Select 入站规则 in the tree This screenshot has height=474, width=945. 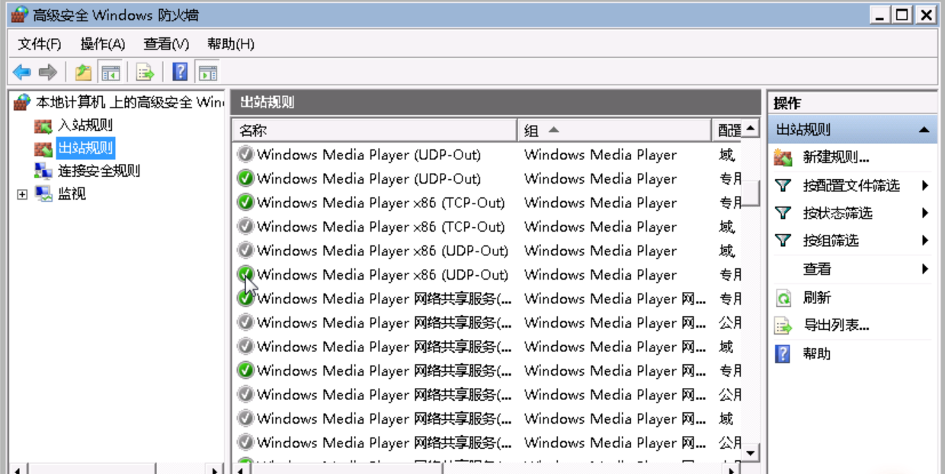[x=85, y=125]
